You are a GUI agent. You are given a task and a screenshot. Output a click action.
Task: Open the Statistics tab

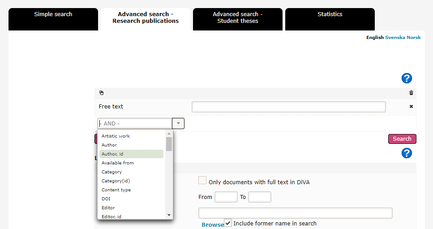[x=330, y=14]
